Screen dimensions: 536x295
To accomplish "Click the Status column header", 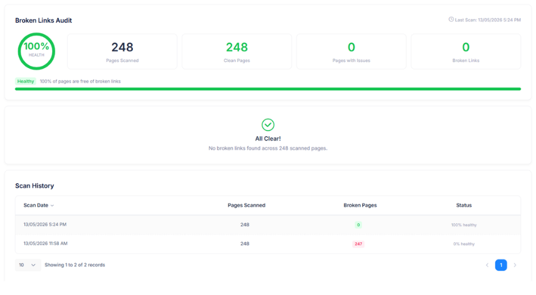I will point(464,205).
